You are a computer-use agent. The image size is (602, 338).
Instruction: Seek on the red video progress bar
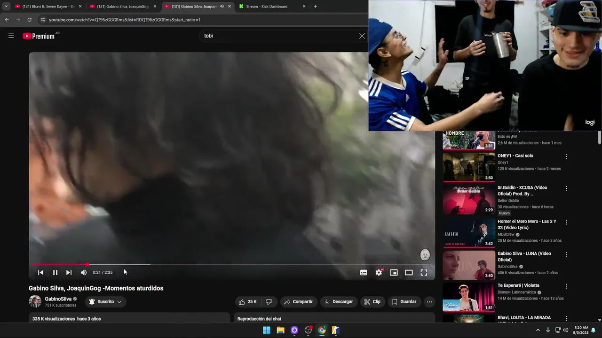(231, 265)
